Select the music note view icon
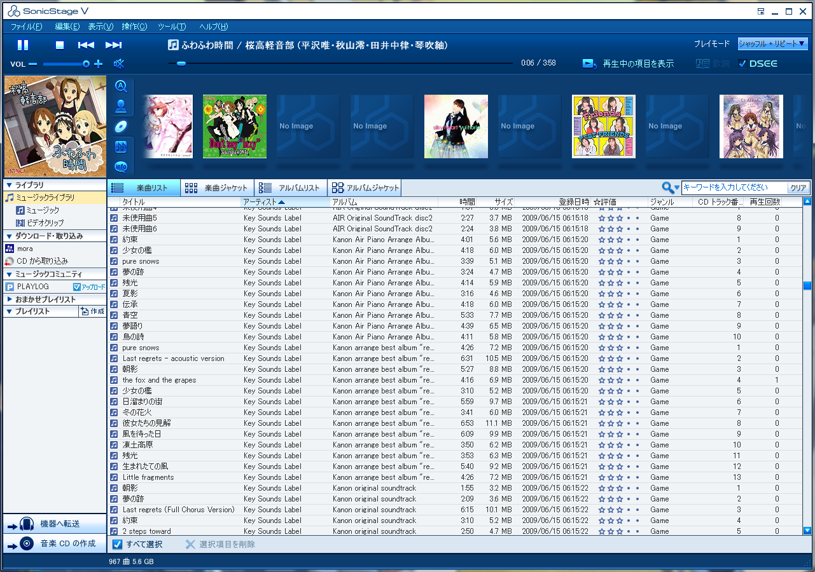This screenshot has height=572, width=815. pyautogui.click(x=121, y=147)
